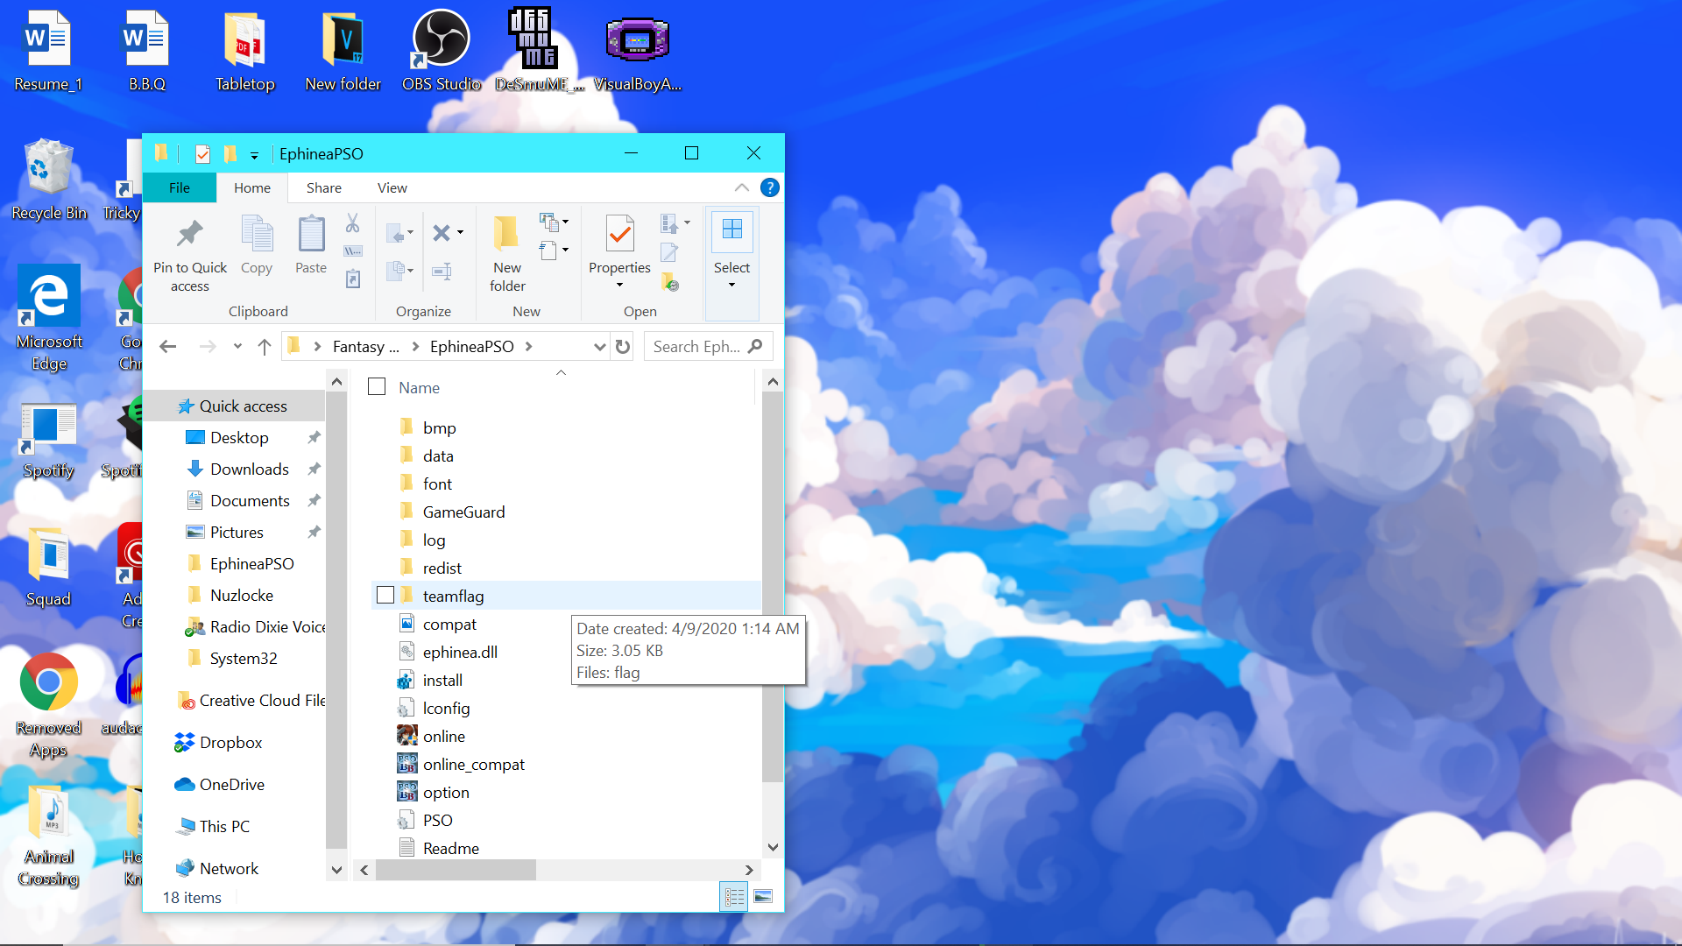Image resolution: width=1682 pixels, height=946 pixels.
Task: Tick the teamflag folder checkbox
Action: click(385, 596)
